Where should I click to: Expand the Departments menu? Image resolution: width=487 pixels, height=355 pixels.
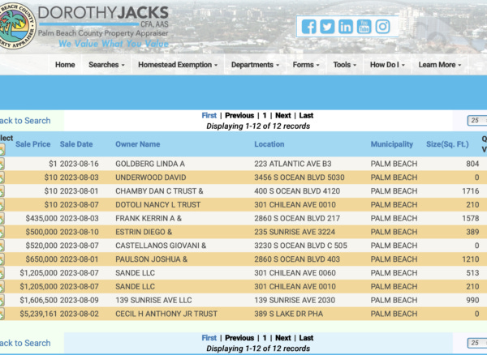[x=255, y=65]
